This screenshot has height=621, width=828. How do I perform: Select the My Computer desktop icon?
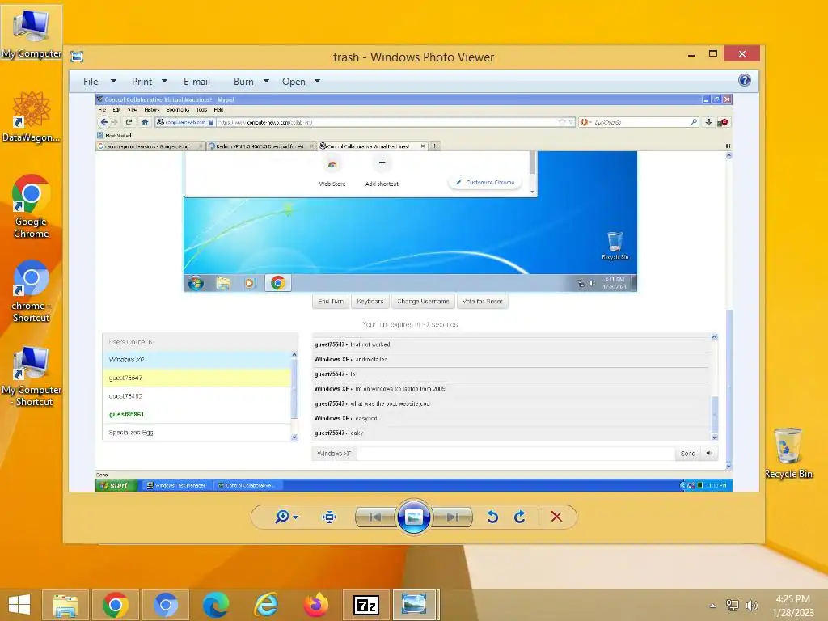32,33
